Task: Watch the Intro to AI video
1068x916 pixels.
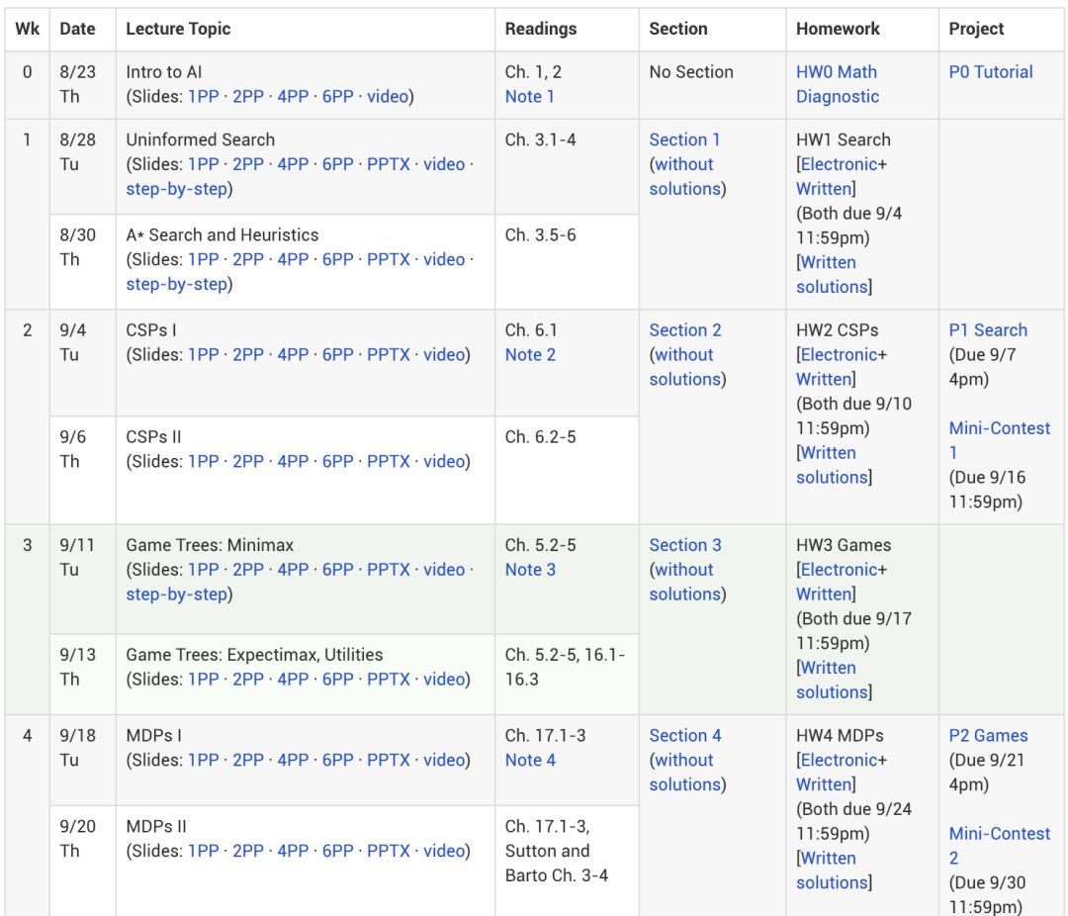Action: click(x=388, y=96)
